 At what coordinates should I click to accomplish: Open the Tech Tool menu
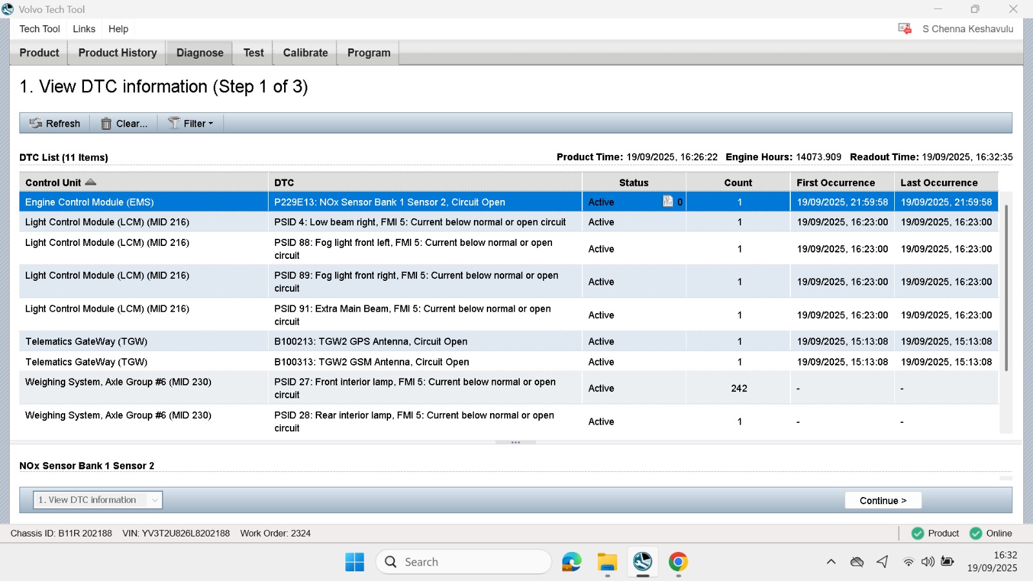39,29
